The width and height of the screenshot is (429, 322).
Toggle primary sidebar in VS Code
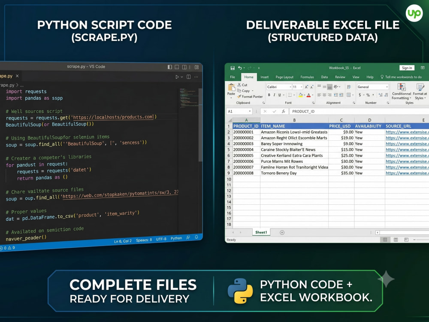pos(170,67)
